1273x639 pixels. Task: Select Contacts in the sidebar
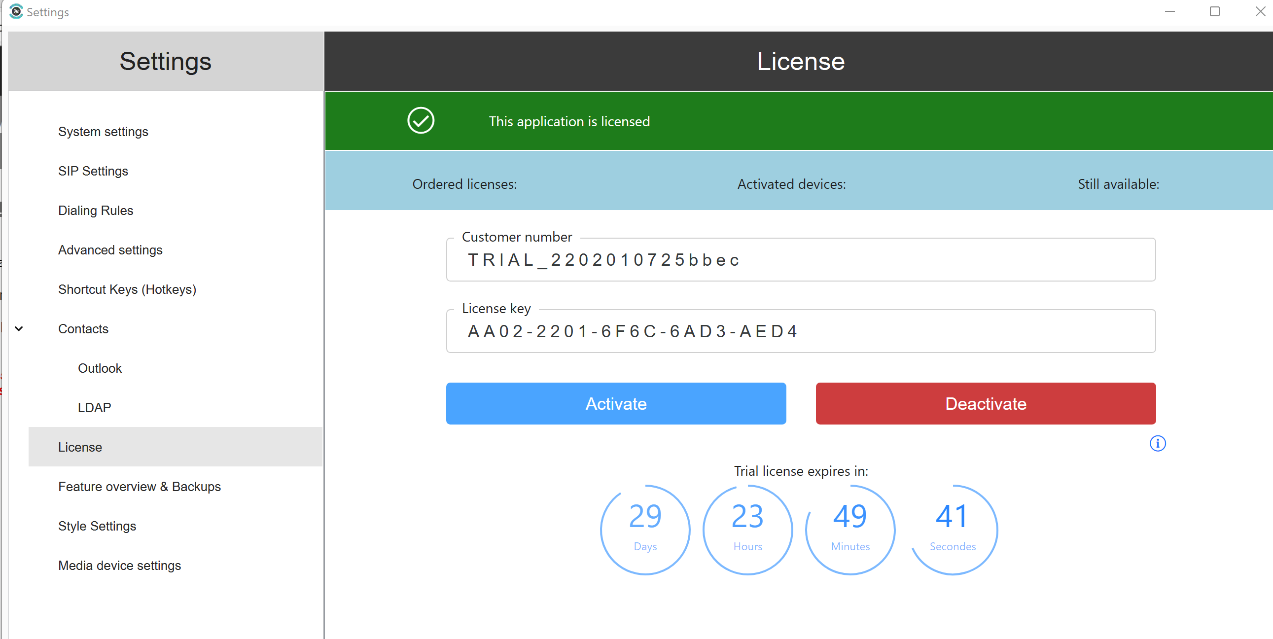pos(83,329)
